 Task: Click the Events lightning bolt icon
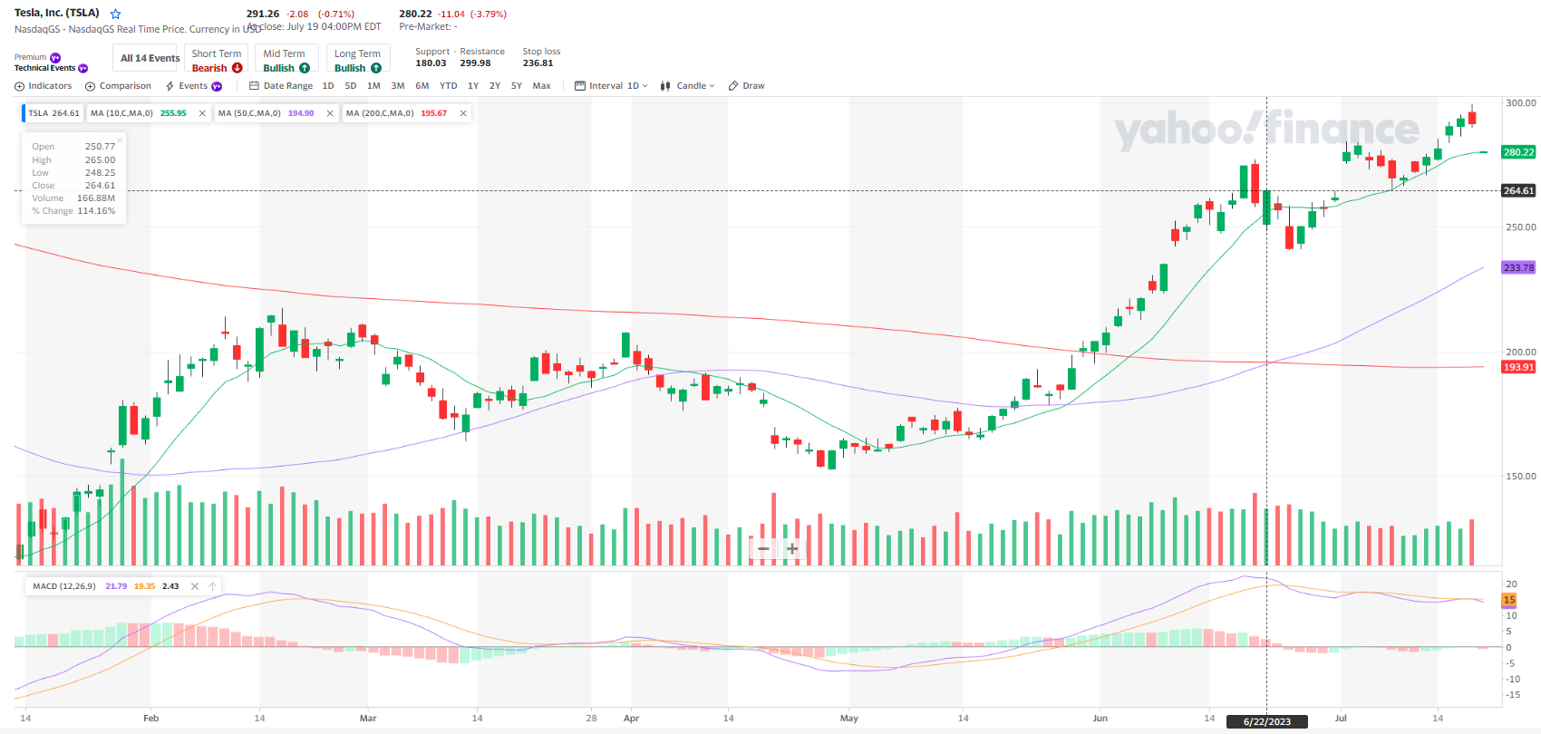[170, 86]
